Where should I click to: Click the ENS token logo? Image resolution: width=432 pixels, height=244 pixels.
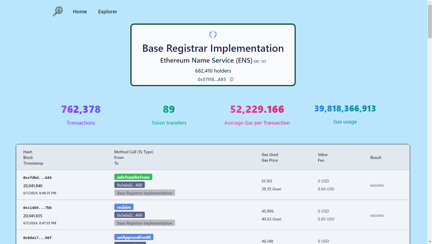(213, 34)
